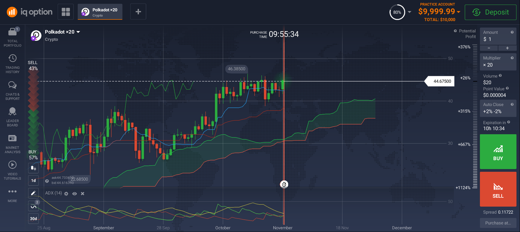Change chart type via candlestick icon
520x232 pixels.
click(x=33, y=168)
